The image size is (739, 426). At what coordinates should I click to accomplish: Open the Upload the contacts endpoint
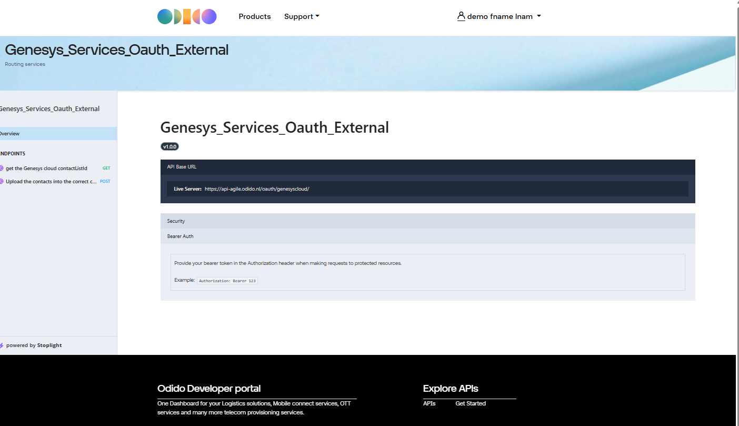click(51, 181)
